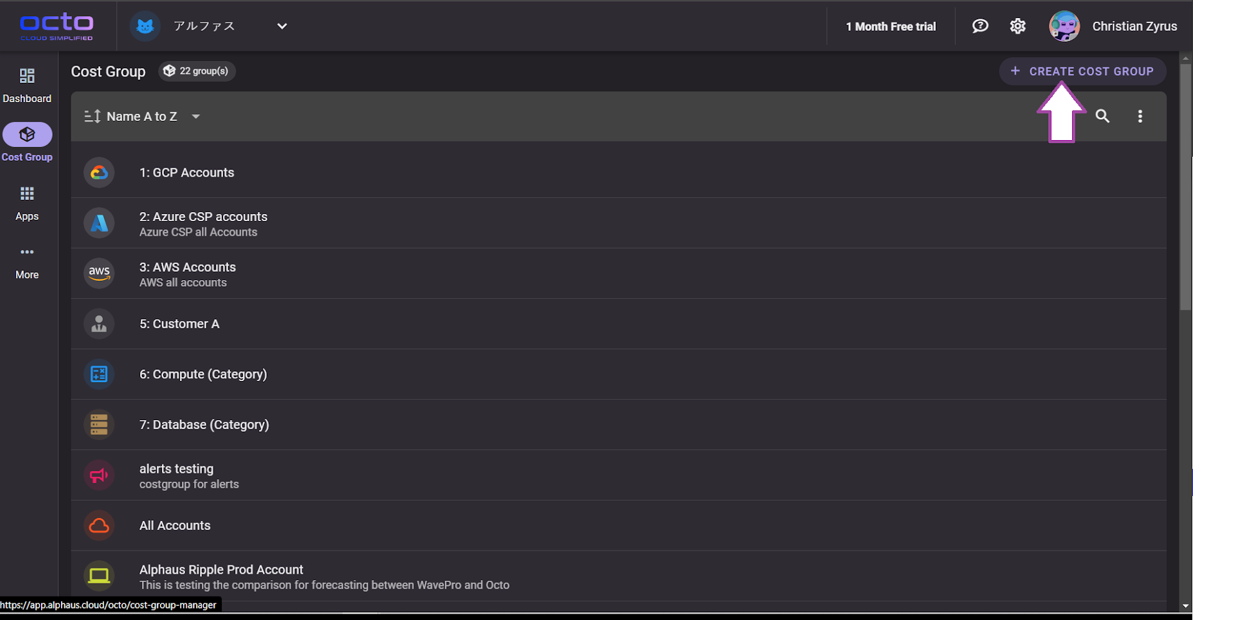Expand the アルファス workspace dropdown
This screenshot has width=1234, height=620.
point(282,26)
